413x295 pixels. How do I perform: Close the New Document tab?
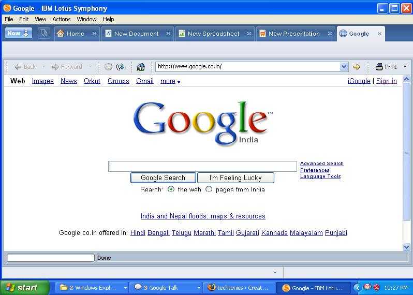click(x=168, y=34)
